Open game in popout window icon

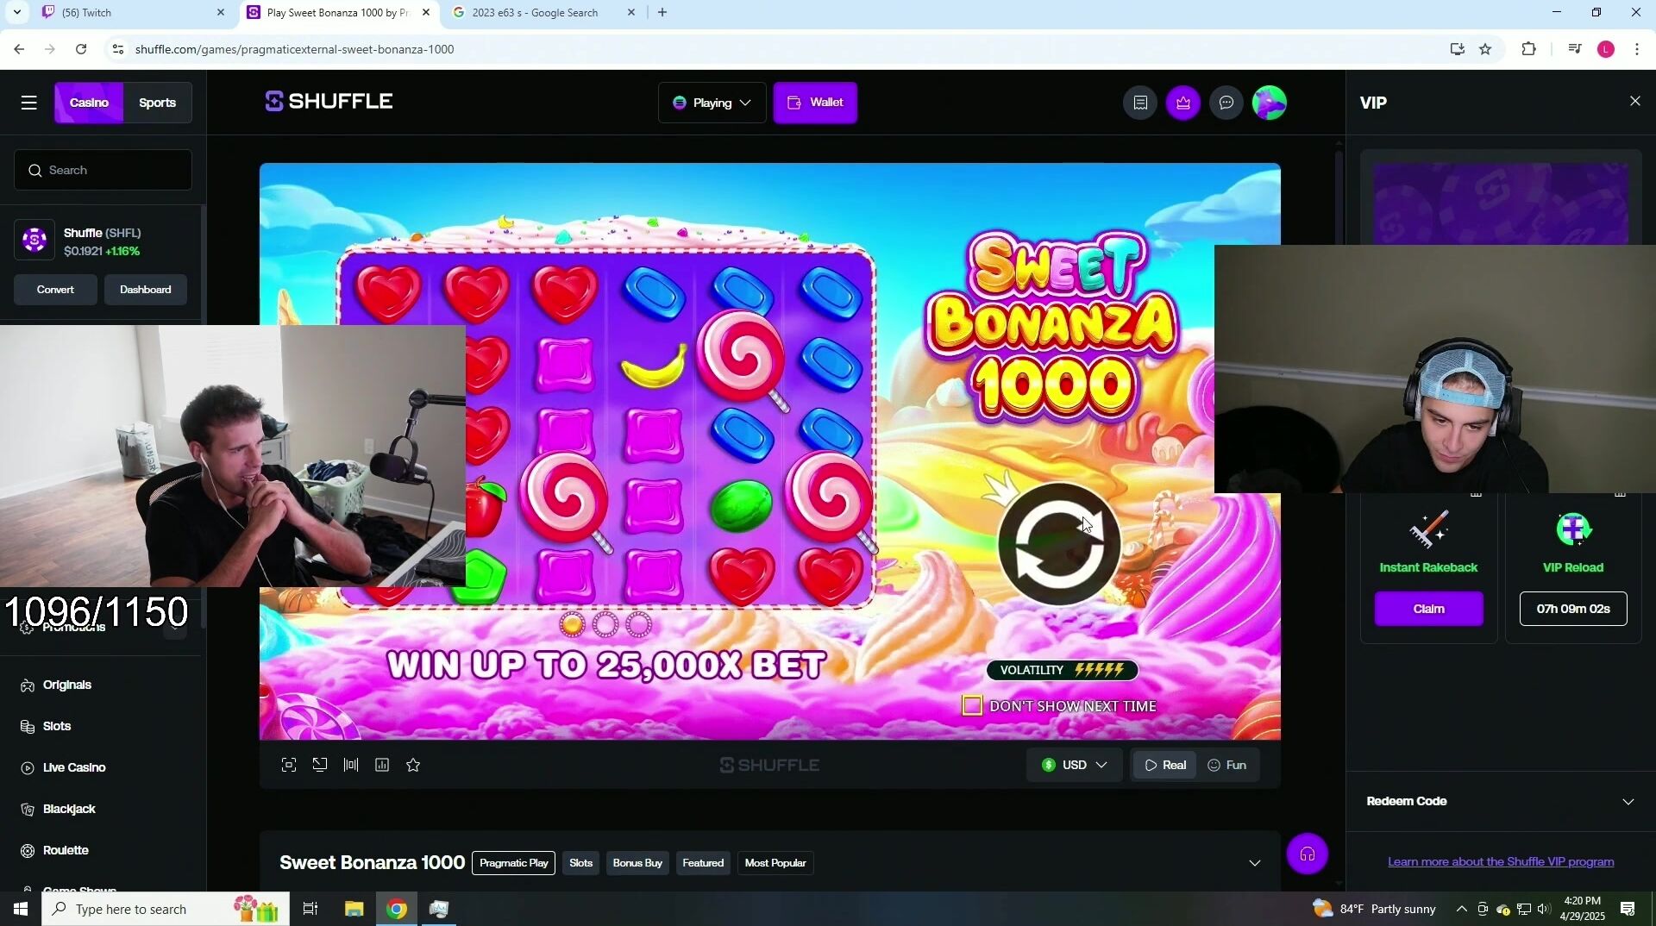(x=320, y=765)
